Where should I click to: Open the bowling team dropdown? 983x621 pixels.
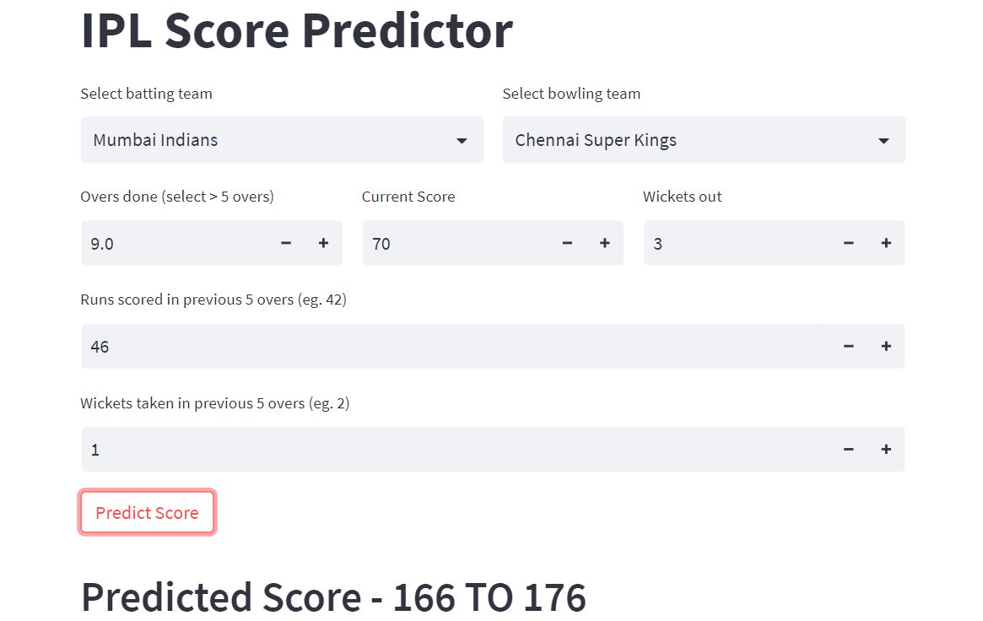click(x=704, y=140)
